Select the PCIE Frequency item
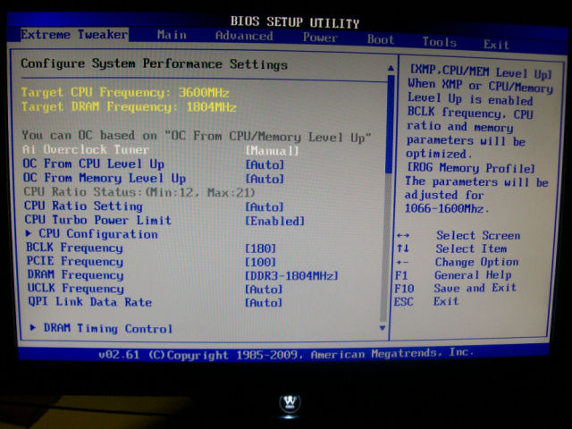Screen dimensions: 572x429 pyautogui.click(x=75, y=261)
